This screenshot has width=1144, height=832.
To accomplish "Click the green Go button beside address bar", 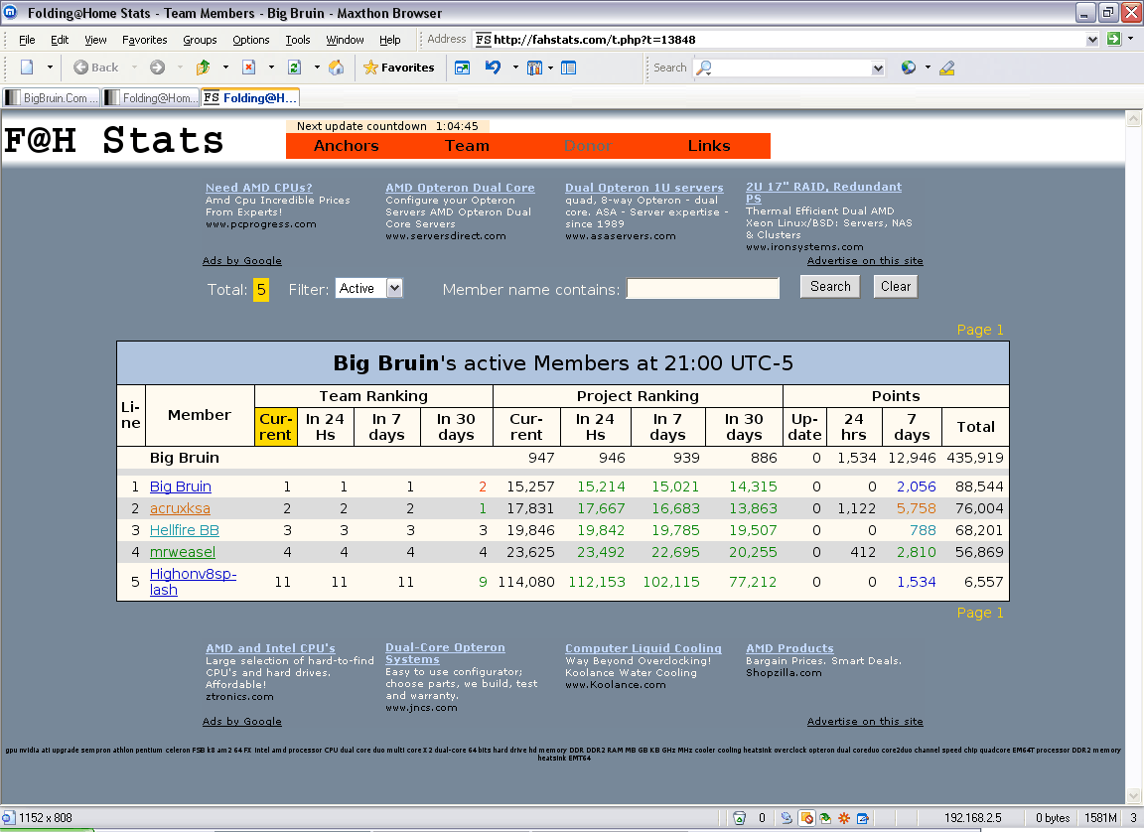I will pos(1114,39).
